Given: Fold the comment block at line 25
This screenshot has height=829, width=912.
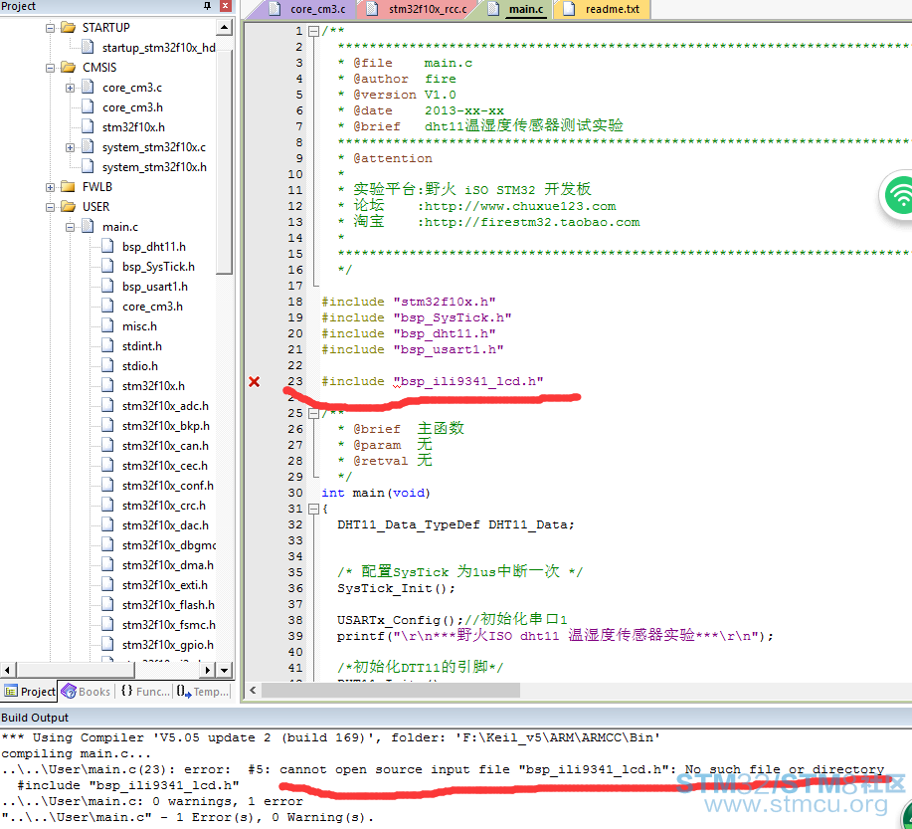Looking at the screenshot, I should (x=313, y=413).
